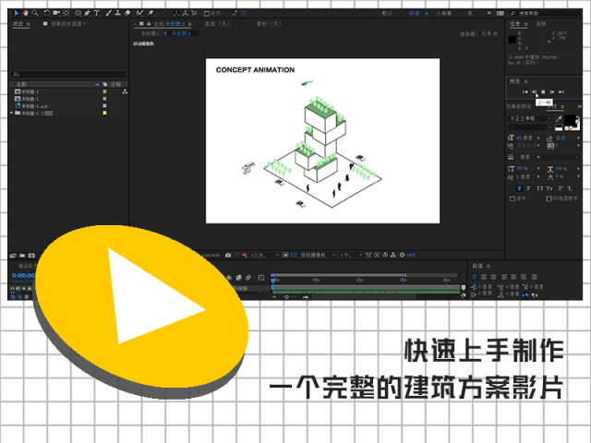591x443 pixels.
Task: Toggle all caps TT button
Action: (x=539, y=188)
